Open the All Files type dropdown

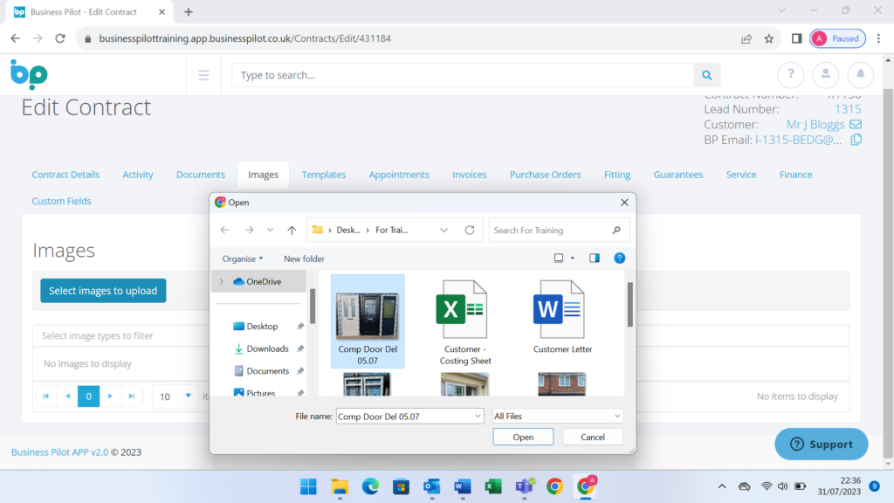558,417
